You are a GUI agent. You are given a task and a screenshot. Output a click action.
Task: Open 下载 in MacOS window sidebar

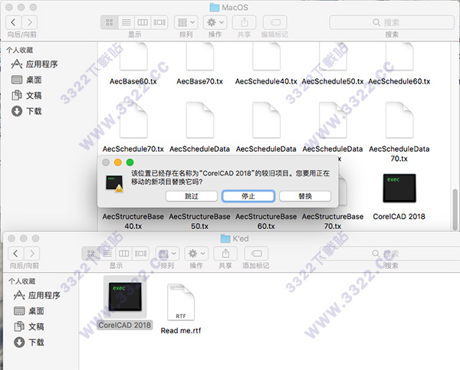pyautogui.click(x=26, y=111)
